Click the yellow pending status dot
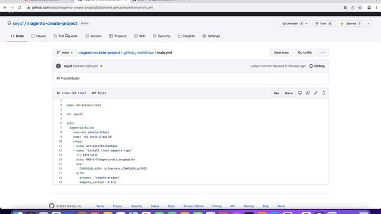 pos(101,66)
